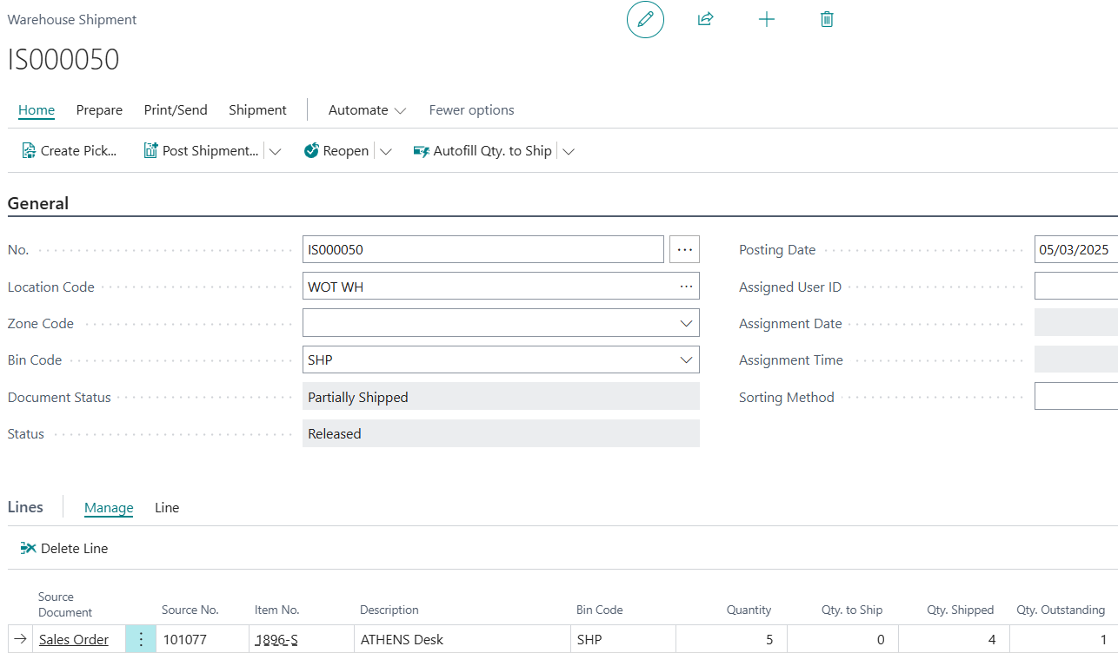Click the Create Pick... button
Image resolution: width=1118 pixels, height=653 pixels.
70,151
